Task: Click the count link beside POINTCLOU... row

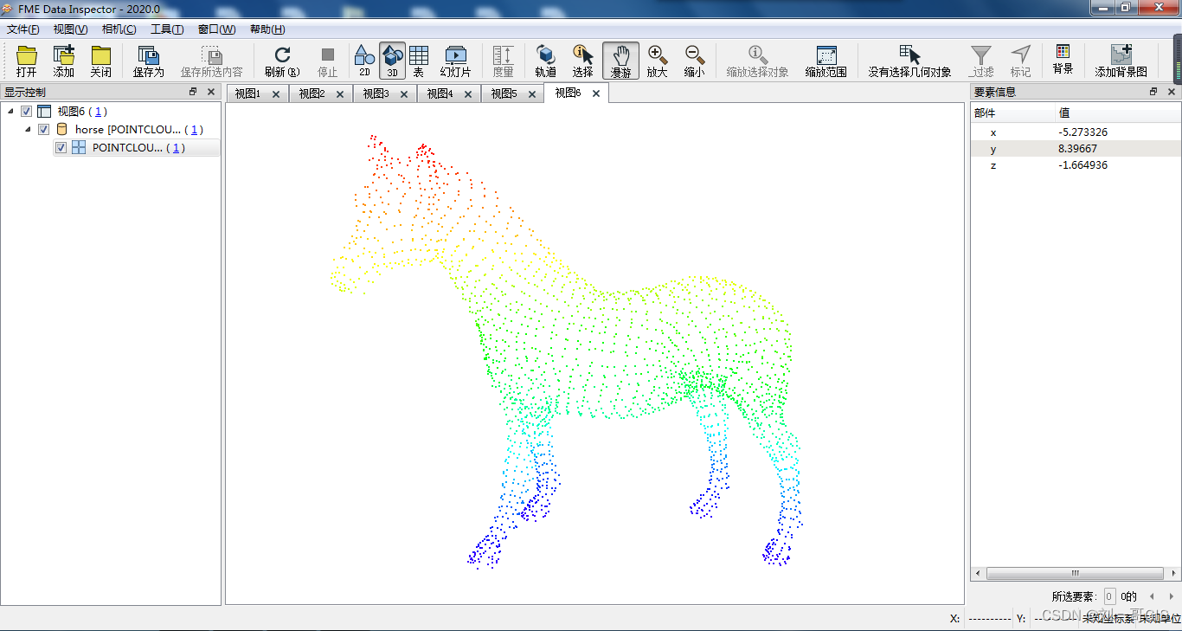Action: 177,148
